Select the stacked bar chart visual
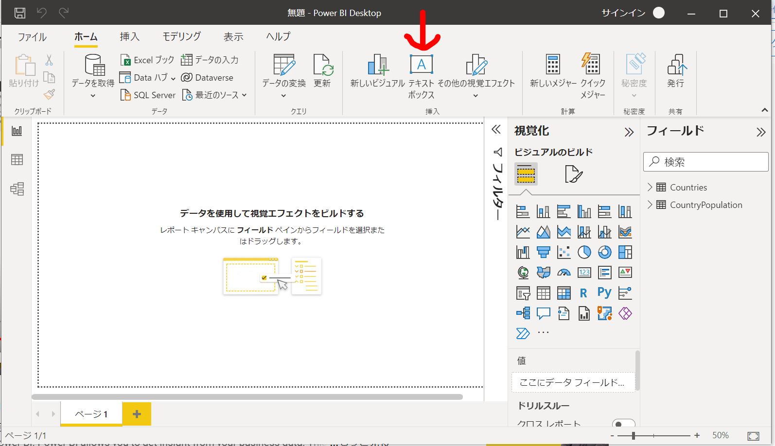 [x=523, y=211]
